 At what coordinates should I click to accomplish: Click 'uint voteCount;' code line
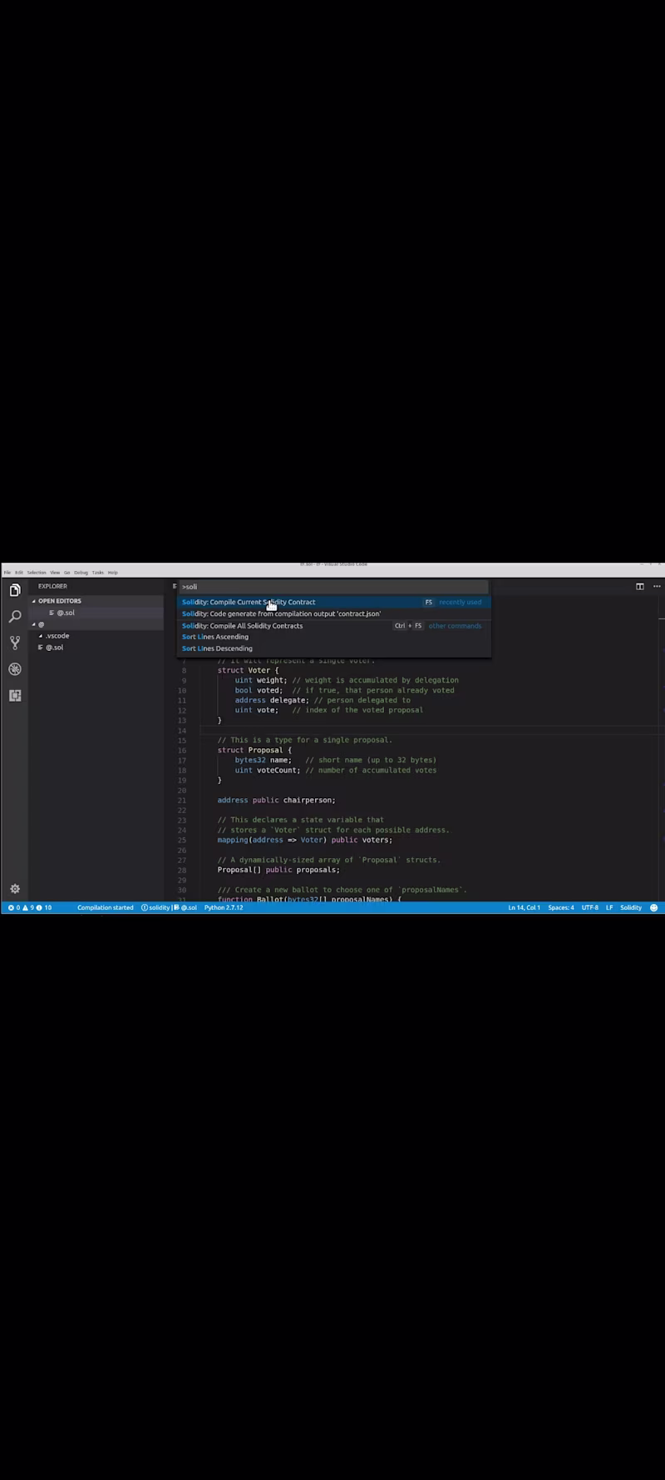pos(268,770)
